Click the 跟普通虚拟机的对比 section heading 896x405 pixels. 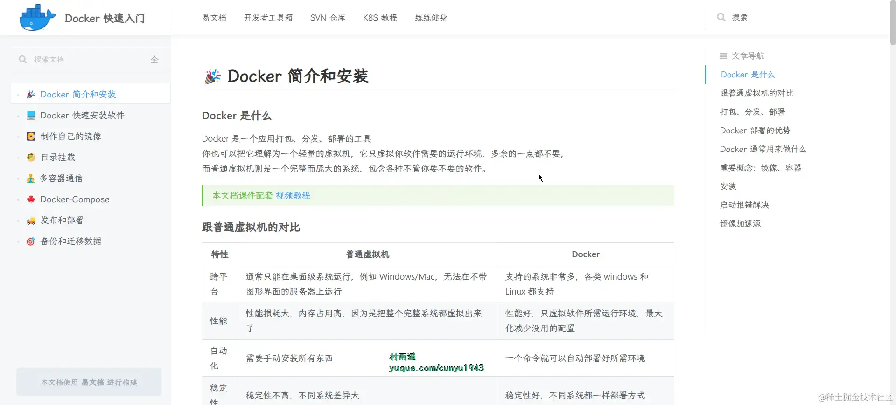[251, 227]
